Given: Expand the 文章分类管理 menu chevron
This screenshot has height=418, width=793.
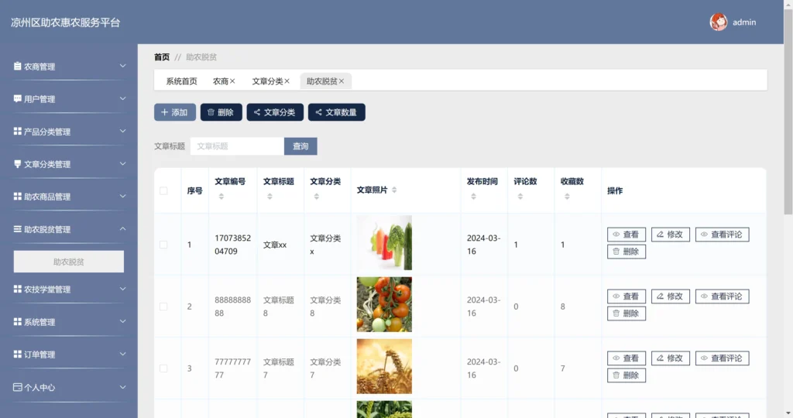Looking at the screenshot, I should pos(122,164).
